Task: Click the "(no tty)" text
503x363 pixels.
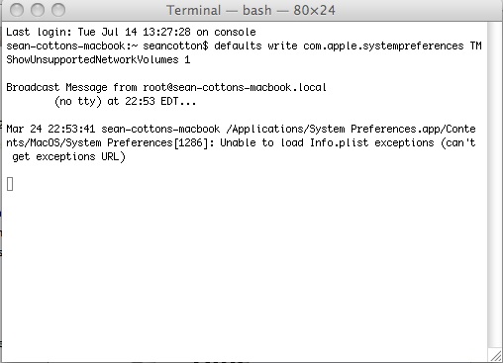Action: (x=78, y=101)
